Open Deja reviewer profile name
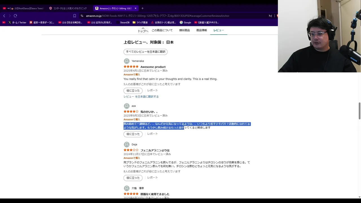The width and height of the screenshot is (361, 203). tap(134, 145)
